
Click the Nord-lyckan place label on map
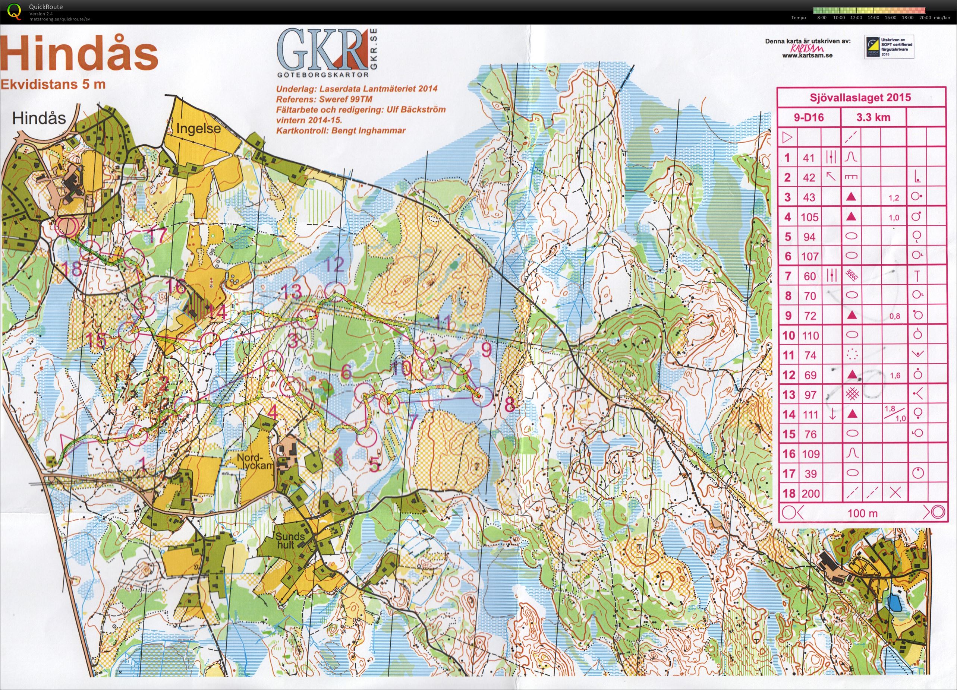(x=256, y=461)
